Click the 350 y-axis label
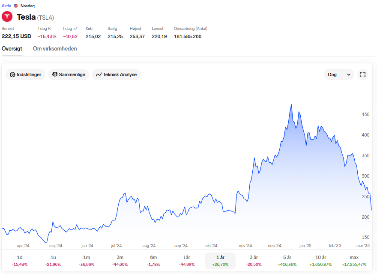Viewport: 377px width, 274px height. tap(365, 155)
